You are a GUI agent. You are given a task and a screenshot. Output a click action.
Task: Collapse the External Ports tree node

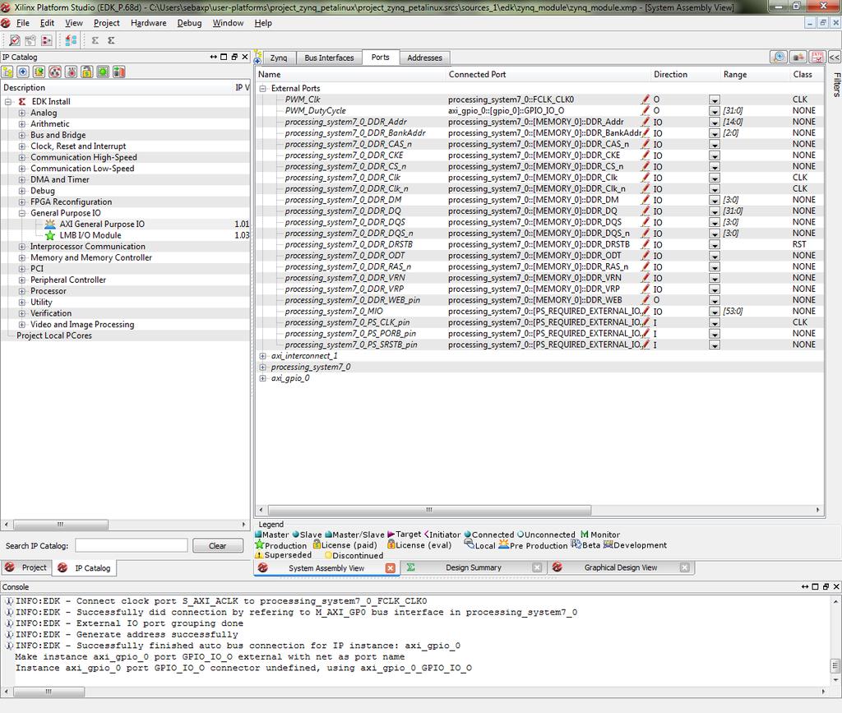[x=262, y=89]
